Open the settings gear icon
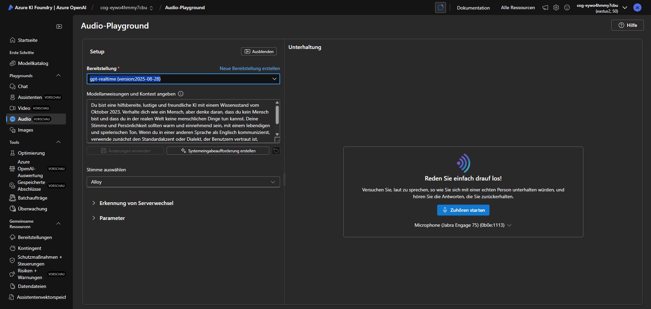The width and height of the screenshot is (651, 309). (x=556, y=7)
